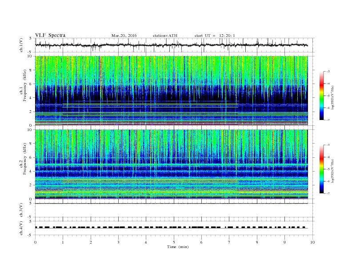The image size is (352, 272).
Task: Click the 'station=ATH' label
Action: [165, 36]
